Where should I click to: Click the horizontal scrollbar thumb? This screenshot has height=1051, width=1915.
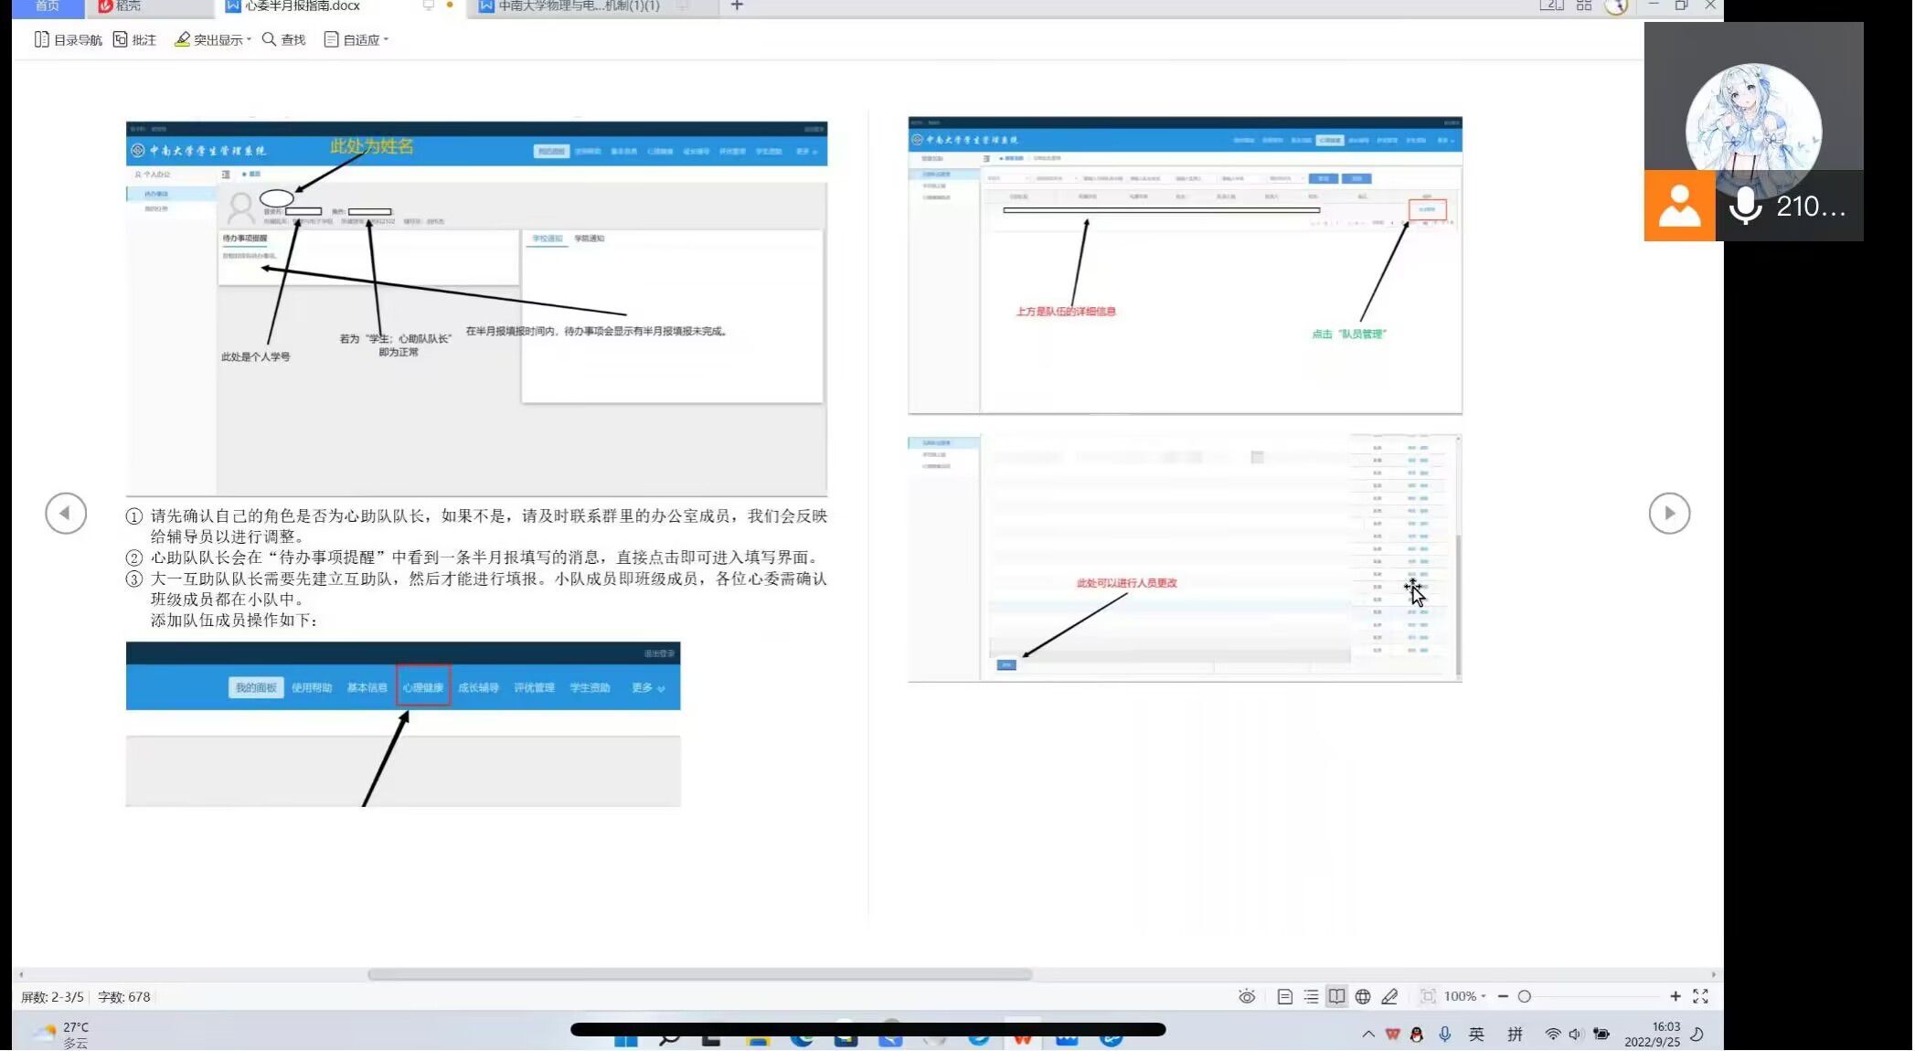[x=700, y=976]
